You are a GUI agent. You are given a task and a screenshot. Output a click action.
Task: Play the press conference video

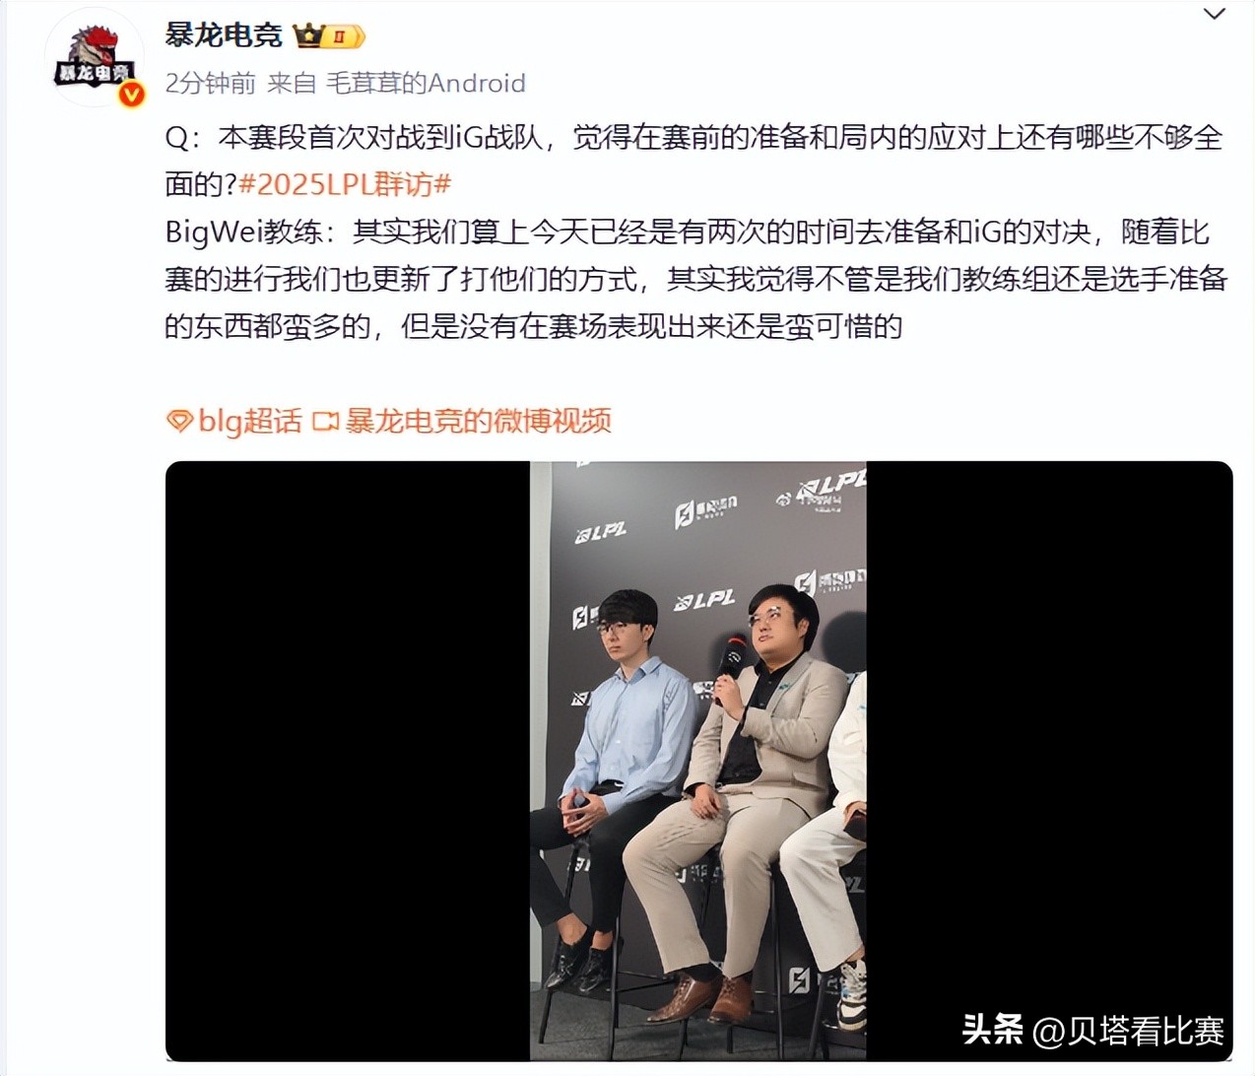698,761
